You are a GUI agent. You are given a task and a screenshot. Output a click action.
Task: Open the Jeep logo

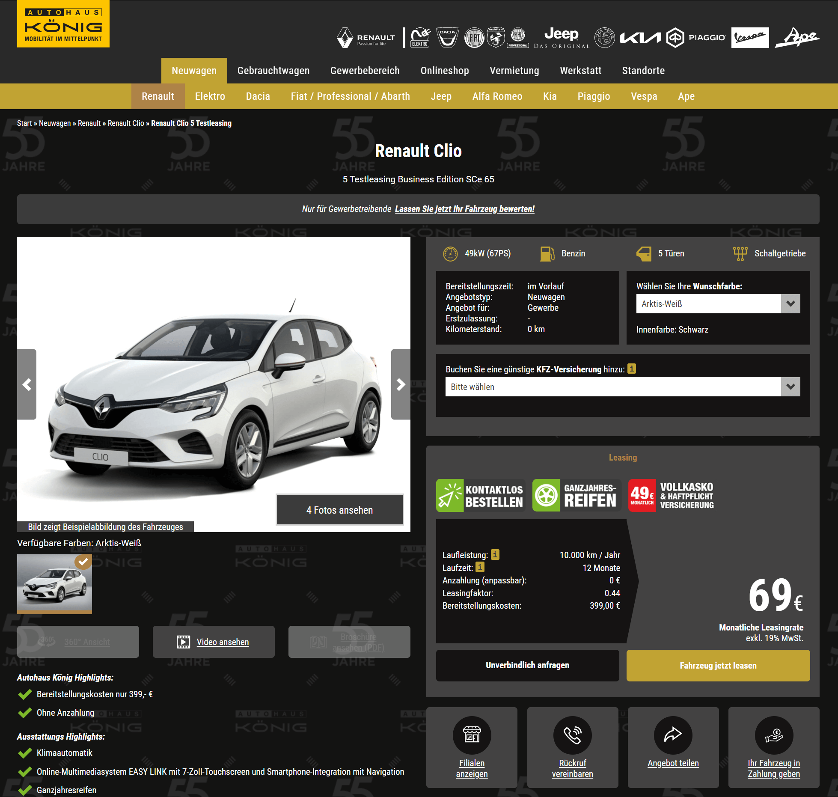point(562,38)
